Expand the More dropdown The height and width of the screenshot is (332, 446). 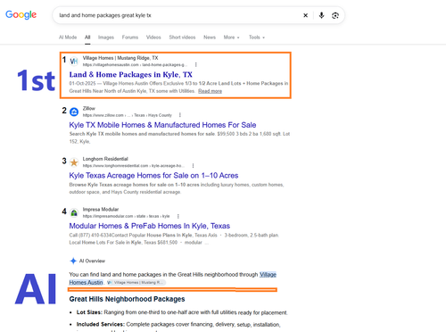click(231, 37)
